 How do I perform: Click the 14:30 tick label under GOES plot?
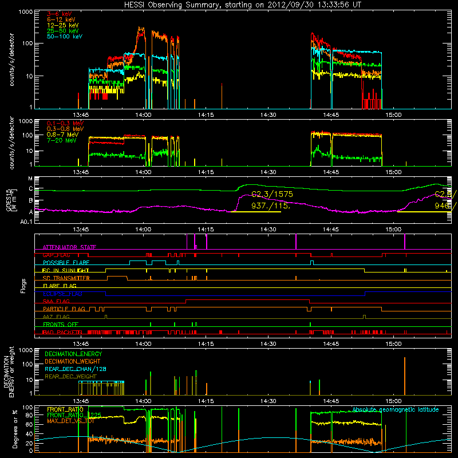(x=268, y=230)
